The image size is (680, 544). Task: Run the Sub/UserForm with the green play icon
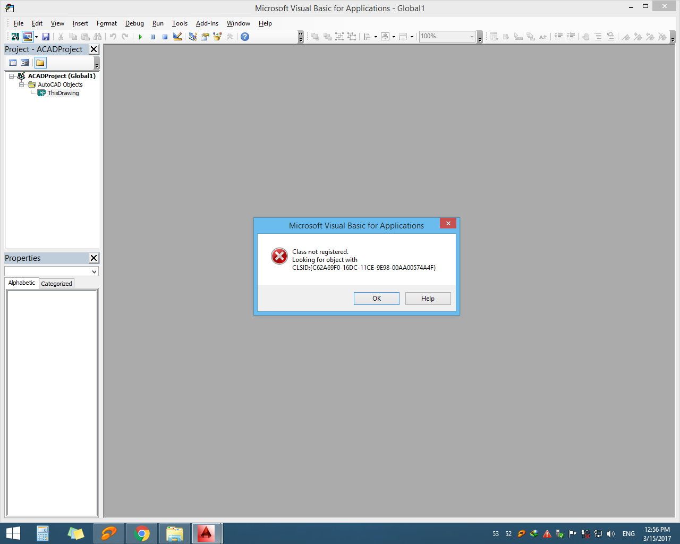pos(140,36)
